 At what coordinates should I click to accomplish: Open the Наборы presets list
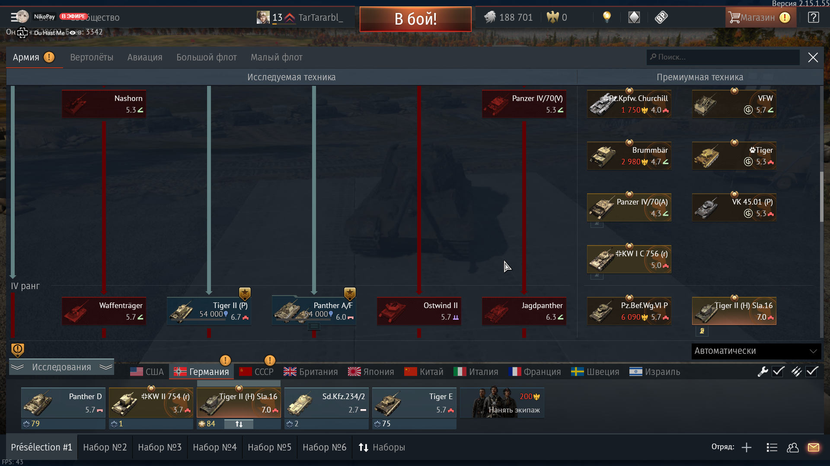tap(382, 447)
